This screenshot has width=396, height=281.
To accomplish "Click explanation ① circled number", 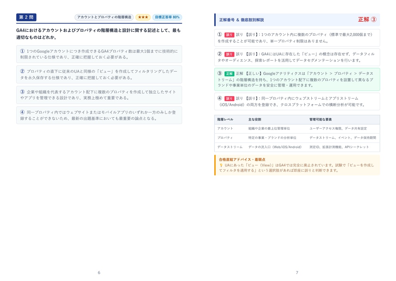I will coord(220,34).
